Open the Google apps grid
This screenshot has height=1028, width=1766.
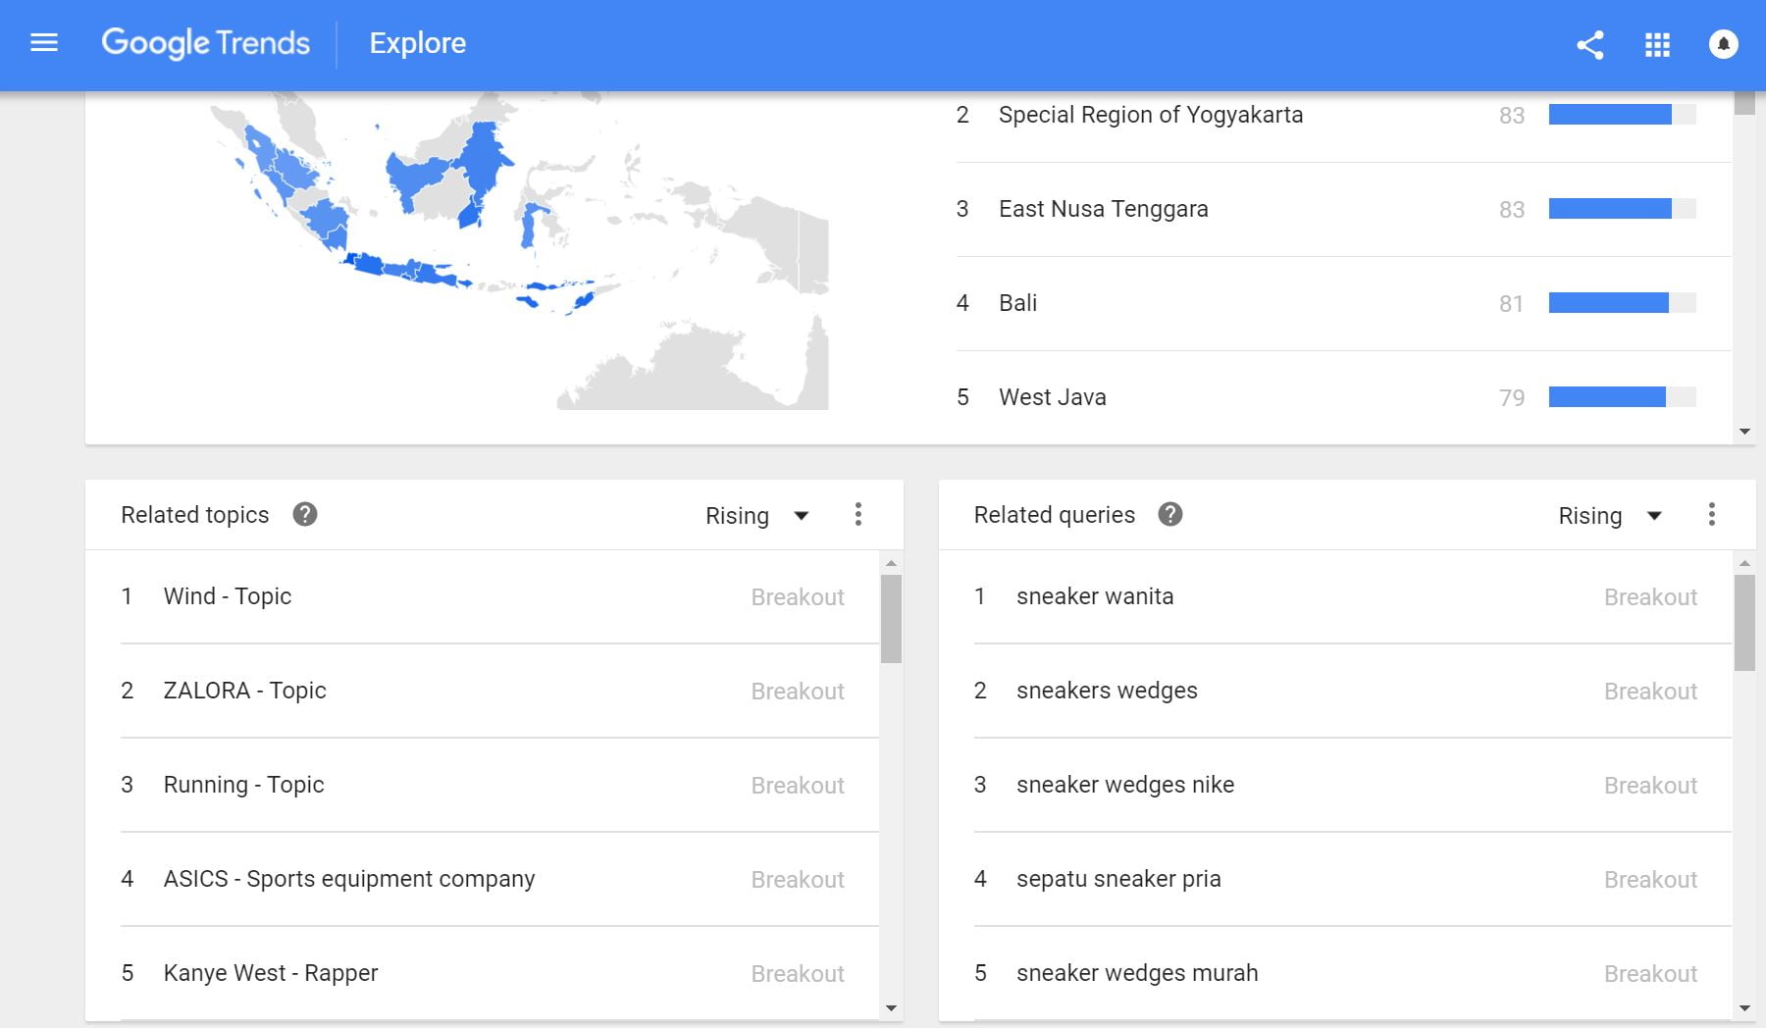click(x=1657, y=45)
